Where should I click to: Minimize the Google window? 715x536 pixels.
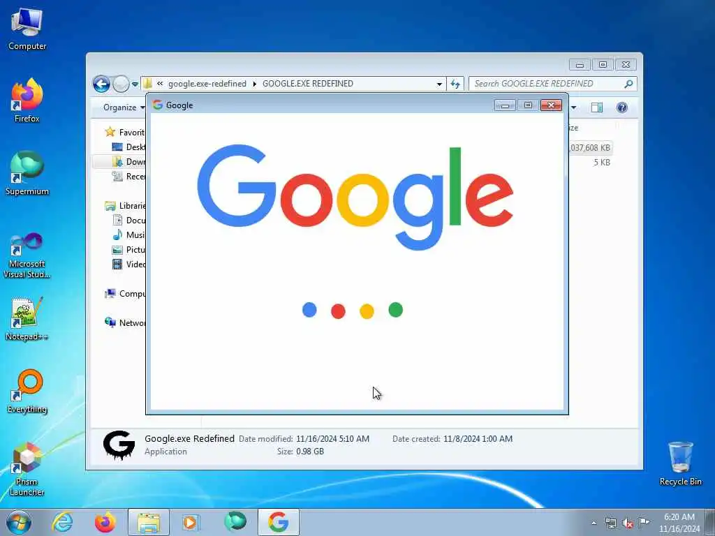[505, 105]
